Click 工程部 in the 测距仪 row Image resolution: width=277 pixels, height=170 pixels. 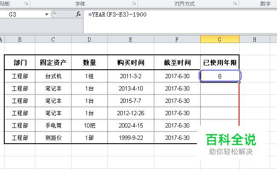pyautogui.click(x=20, y=138)
